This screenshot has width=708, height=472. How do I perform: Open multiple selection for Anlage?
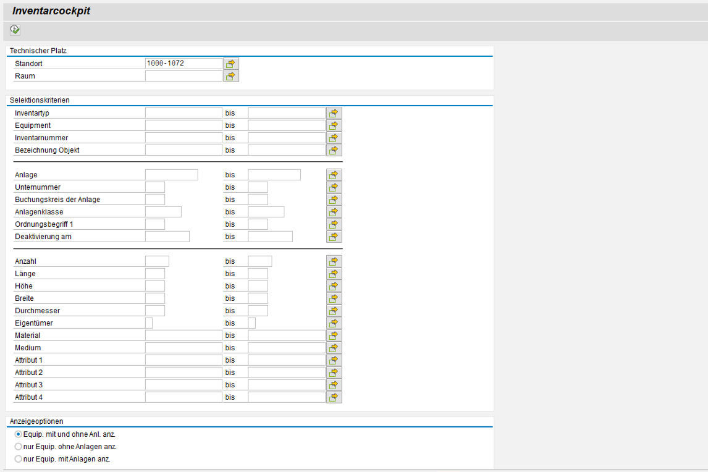click(x=334, y=174)
